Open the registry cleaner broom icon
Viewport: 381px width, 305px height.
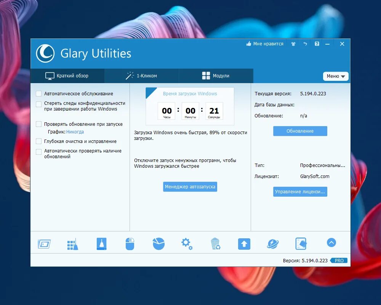pos(73,244)
